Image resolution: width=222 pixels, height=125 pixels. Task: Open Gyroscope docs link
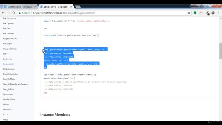pyautogui.click(x=8, y=94)
